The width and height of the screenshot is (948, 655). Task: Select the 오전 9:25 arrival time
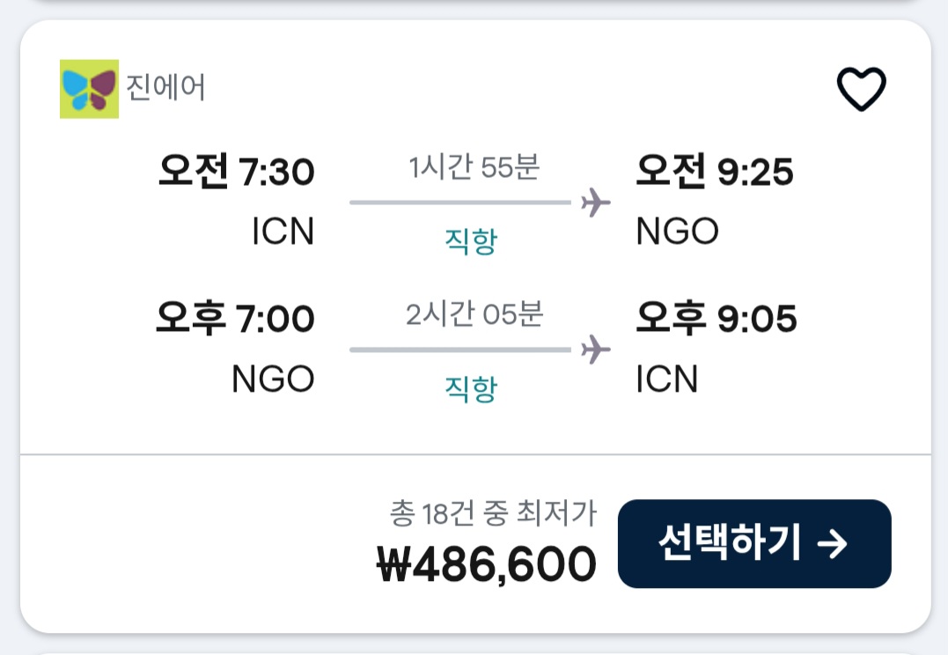(x=714, y=172)
